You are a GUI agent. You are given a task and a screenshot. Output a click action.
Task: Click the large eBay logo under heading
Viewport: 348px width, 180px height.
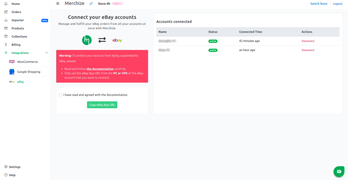point(117,40)
